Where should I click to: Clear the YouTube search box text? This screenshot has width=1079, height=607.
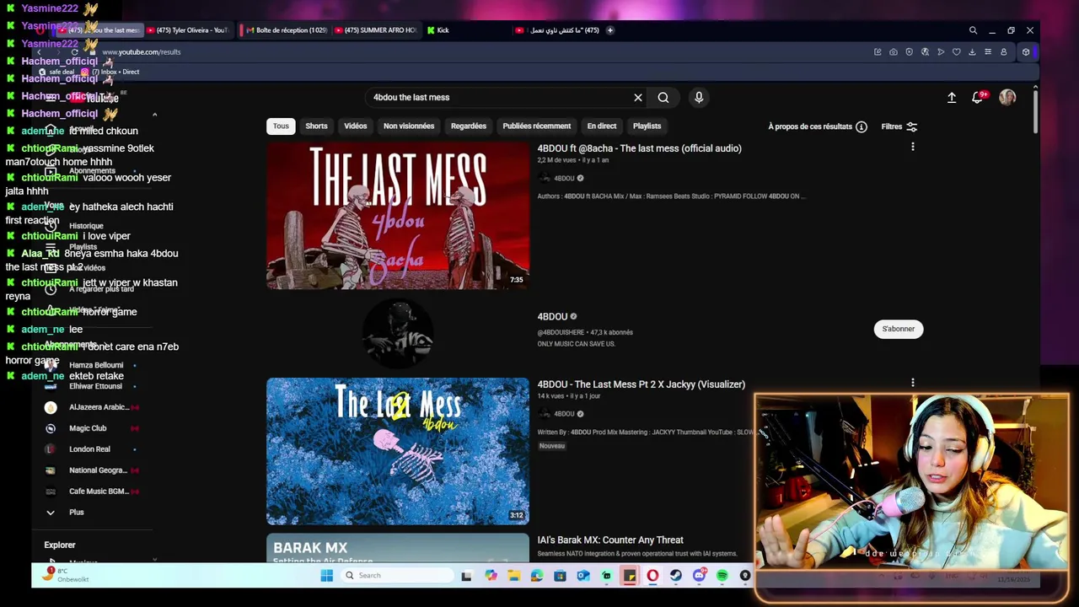click(x=638, y=97)
